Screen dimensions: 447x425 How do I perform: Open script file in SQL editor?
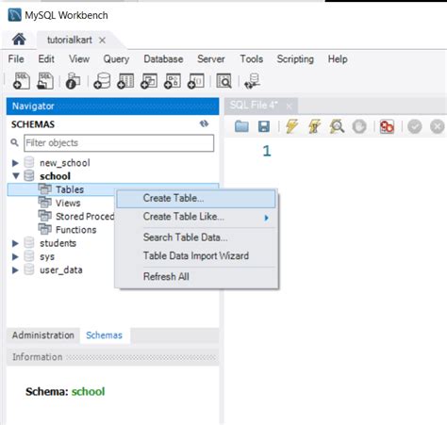point(241,126)
